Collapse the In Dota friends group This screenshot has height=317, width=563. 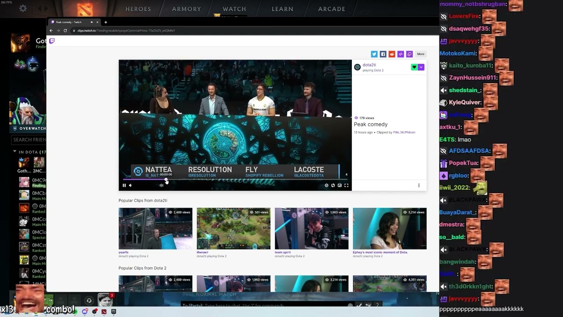[x=15, y=151]
